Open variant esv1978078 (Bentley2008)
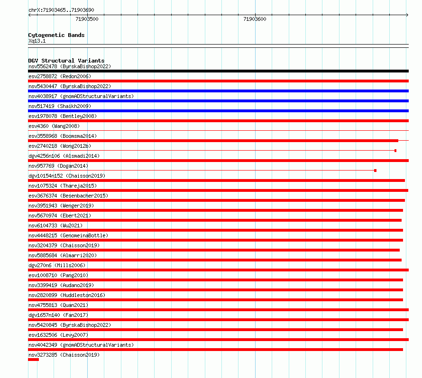Screen dimensions: 422x378 coord(63,116)
